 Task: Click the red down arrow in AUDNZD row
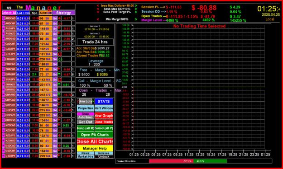click(x=59, y=33)
